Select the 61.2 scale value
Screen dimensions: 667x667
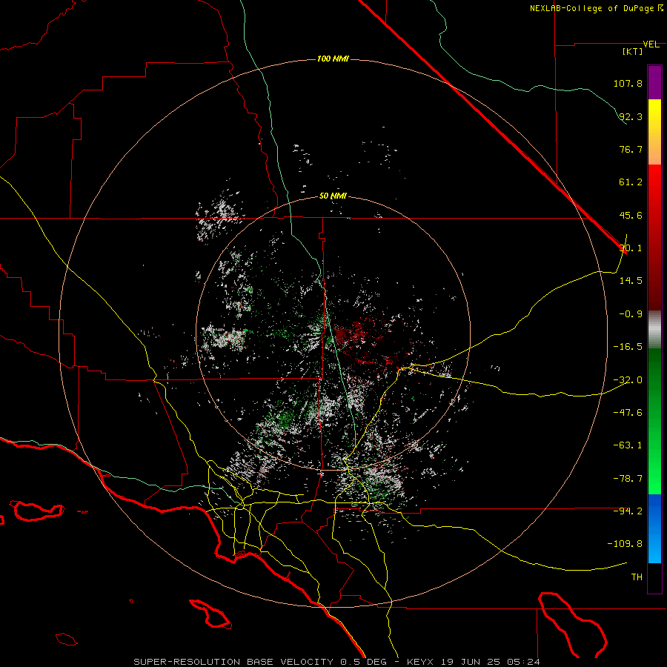point(631,182)
